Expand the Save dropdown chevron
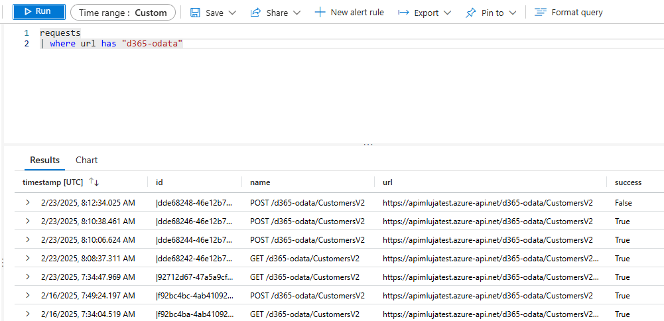This screenshot has height=321, width=664. [232, 13]
